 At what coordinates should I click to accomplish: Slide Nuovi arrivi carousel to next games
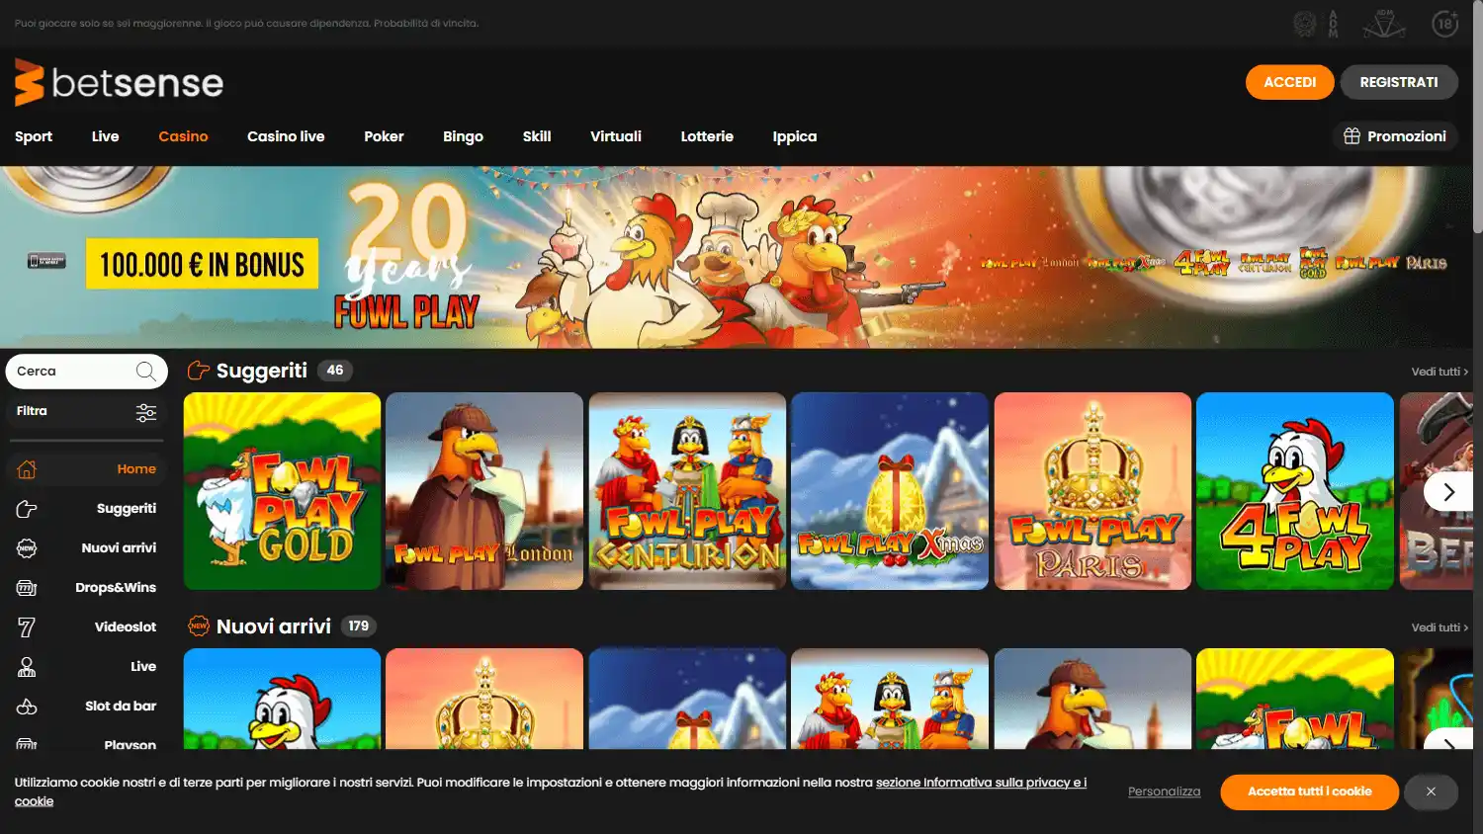1448,741
